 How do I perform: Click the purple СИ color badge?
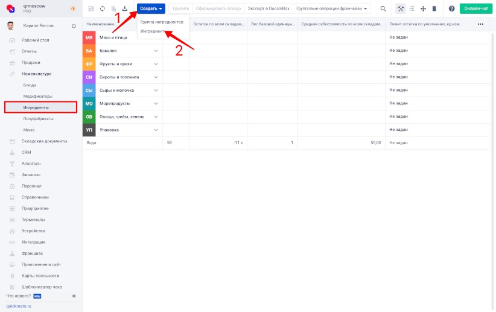pyautogui.click(x=89, y=77)
